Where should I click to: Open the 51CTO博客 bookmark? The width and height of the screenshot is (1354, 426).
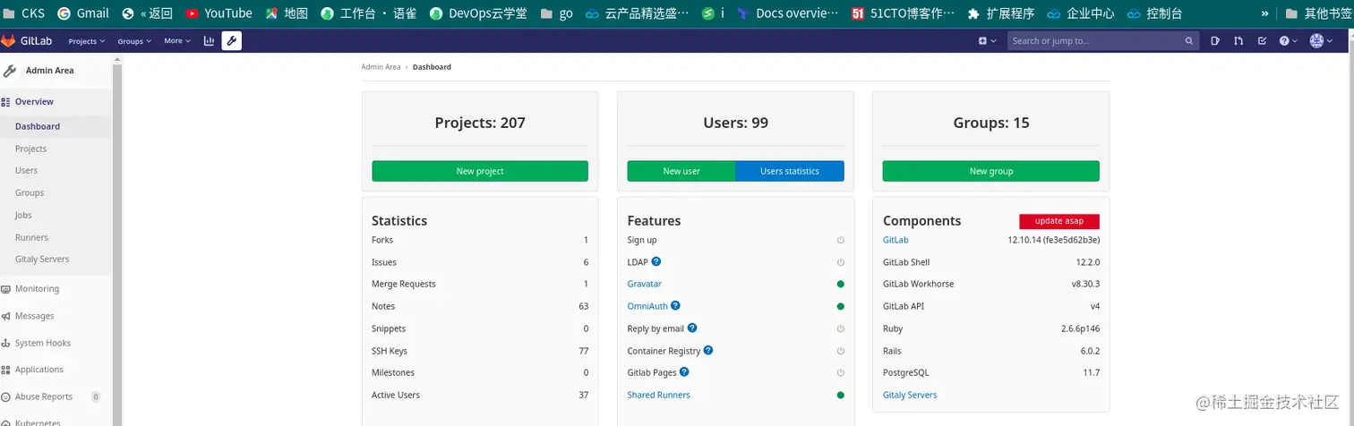coord(903,13)
